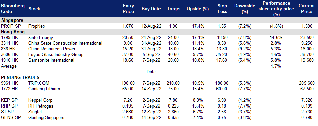Select the Genting Singapore stock name
318x126 pixels.
(46, 117)
